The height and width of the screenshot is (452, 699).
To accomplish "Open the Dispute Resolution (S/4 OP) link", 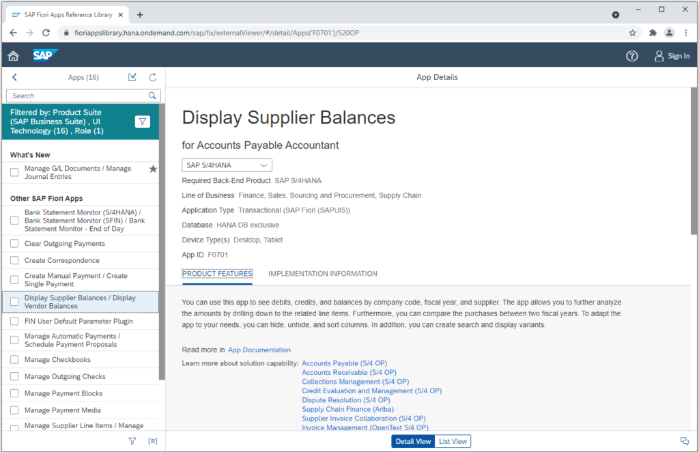I will coord(346,400).
